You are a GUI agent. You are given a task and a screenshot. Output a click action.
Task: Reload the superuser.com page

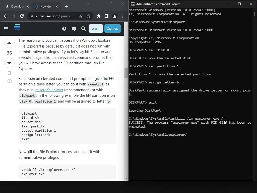click(x=22, y=16)
